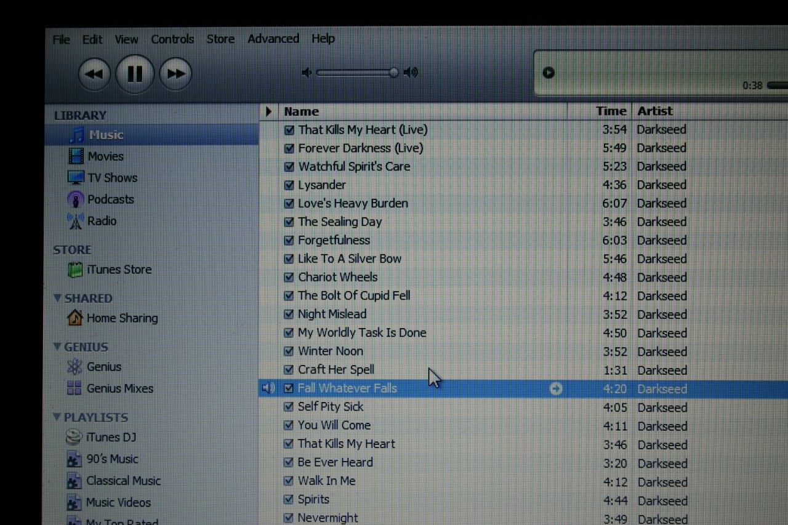The height and width of the screenshot is (525, 788).
Task: Open the Music Videos playlist
Action: click(108, 503)
